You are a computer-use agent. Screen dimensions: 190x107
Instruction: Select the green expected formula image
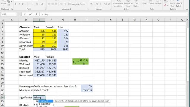(80, 62)
